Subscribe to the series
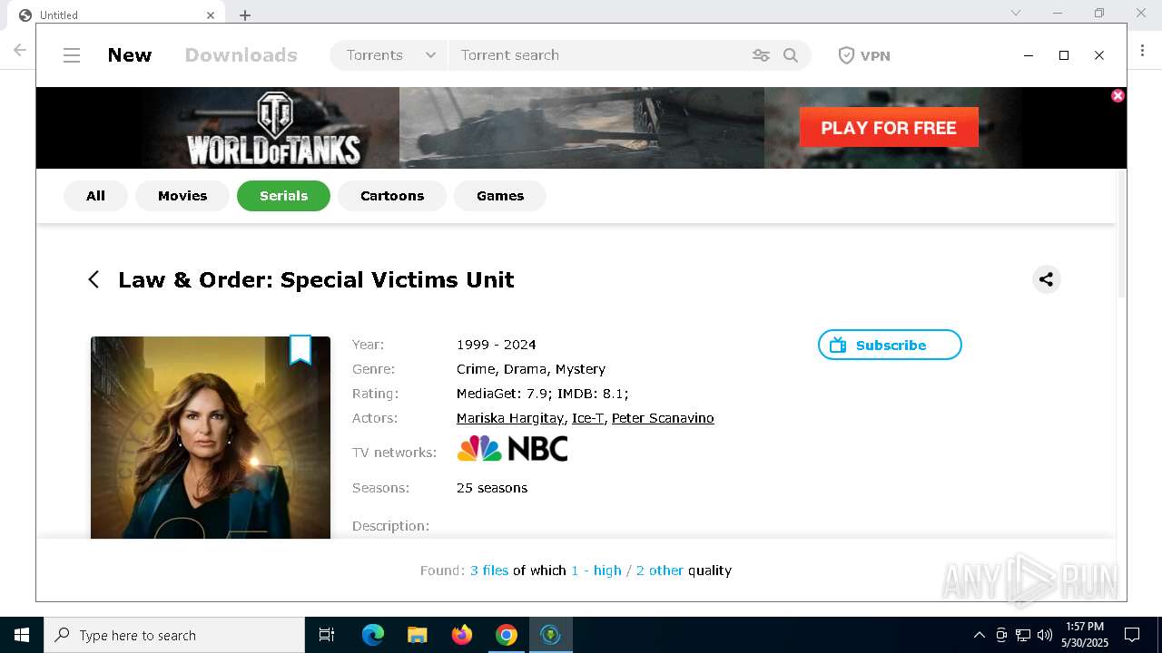 [890, 345]
